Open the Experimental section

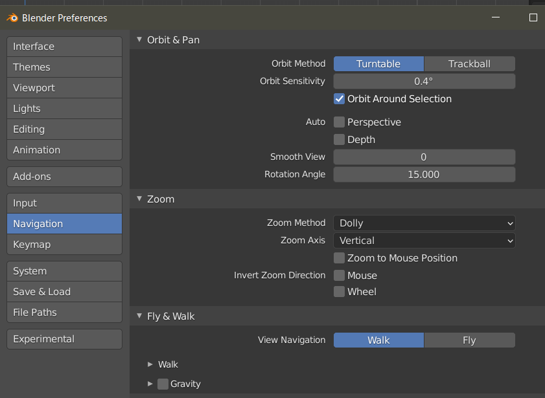(x=64, y=339)
